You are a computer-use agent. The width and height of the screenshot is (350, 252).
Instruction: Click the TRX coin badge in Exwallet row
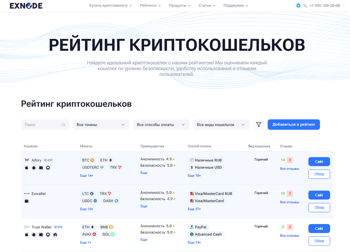coord(106,194)
